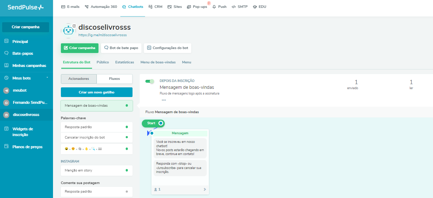
Task: Click the SendPulse logo
Action: pos(26,7)
